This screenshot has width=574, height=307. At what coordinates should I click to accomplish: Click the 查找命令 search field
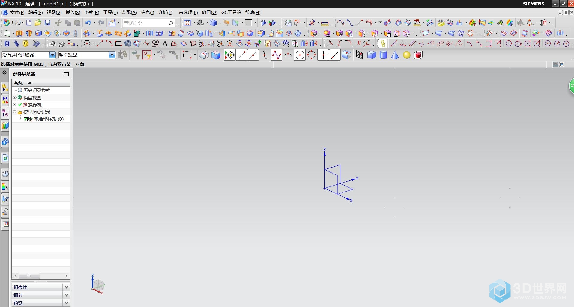[149, 23]
